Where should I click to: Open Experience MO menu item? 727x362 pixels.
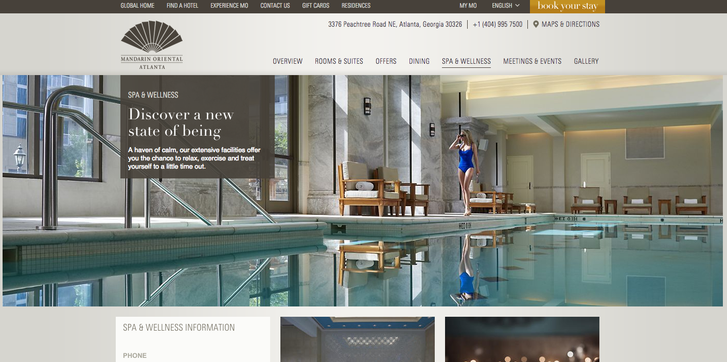pos(229,6)
